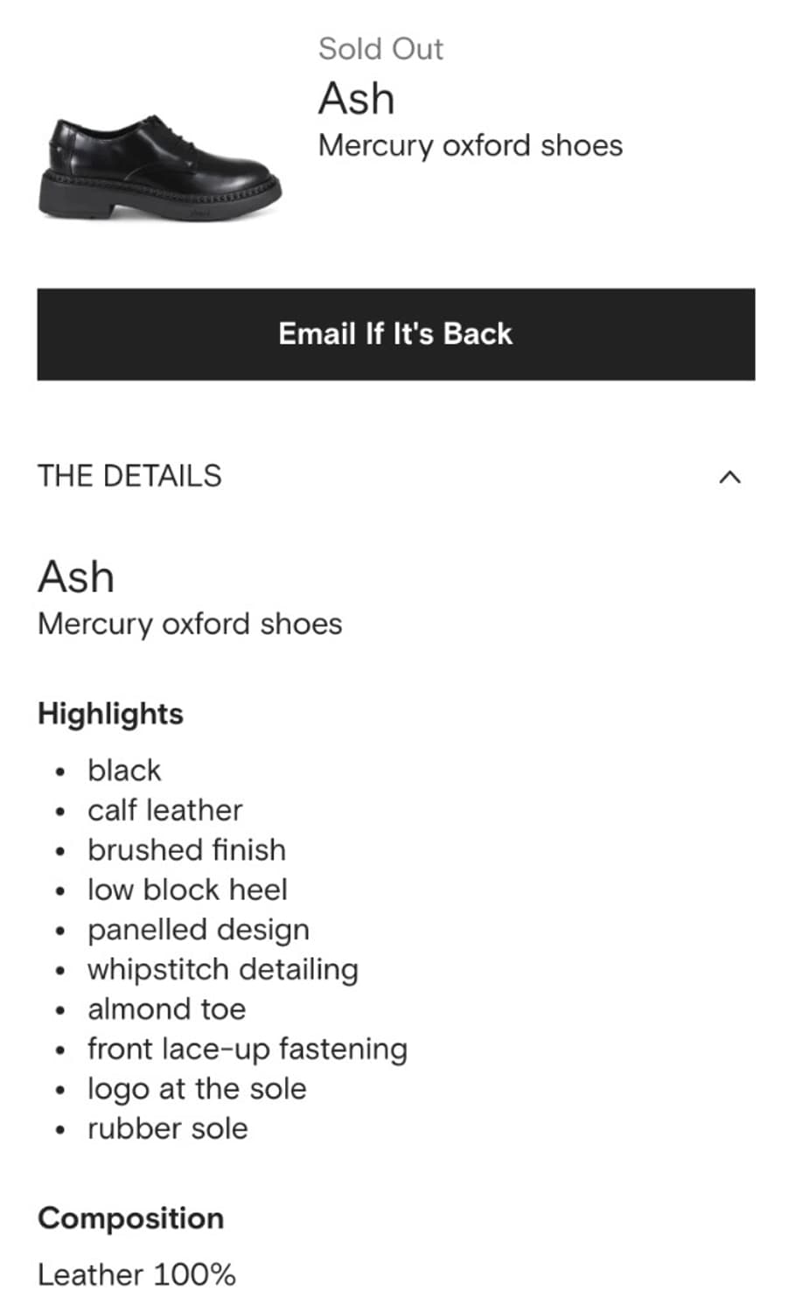
Task: Click 'front lace-up fastening' in highlights
Action: tap(248, 1048)
